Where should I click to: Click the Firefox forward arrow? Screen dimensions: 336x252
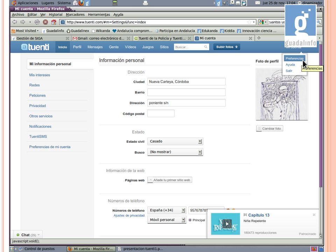[x=23, y=22]
